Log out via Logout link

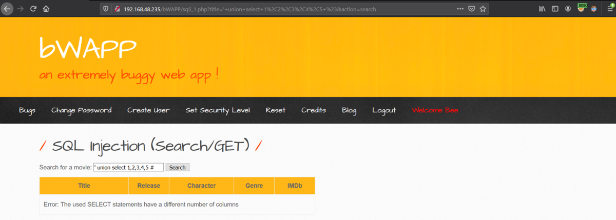click(x=384, y=110)
